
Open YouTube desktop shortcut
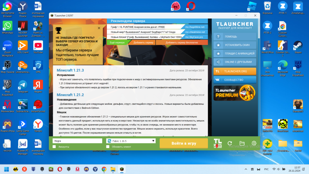(38, 47)
